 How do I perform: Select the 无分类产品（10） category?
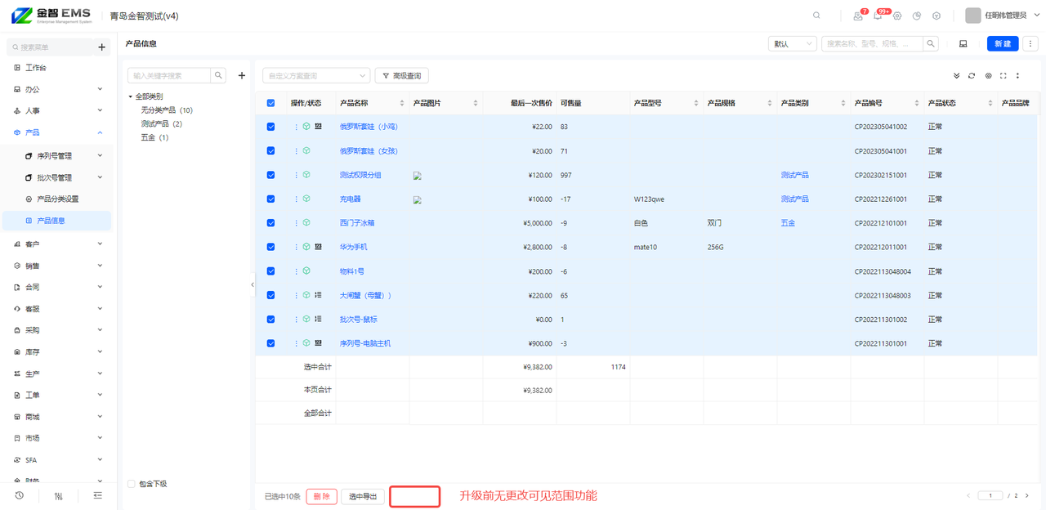pos(167,110)
